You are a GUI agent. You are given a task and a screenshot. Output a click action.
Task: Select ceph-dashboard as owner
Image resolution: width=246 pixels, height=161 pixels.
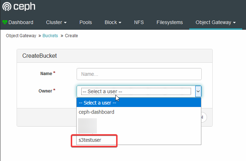pos(139,112)
